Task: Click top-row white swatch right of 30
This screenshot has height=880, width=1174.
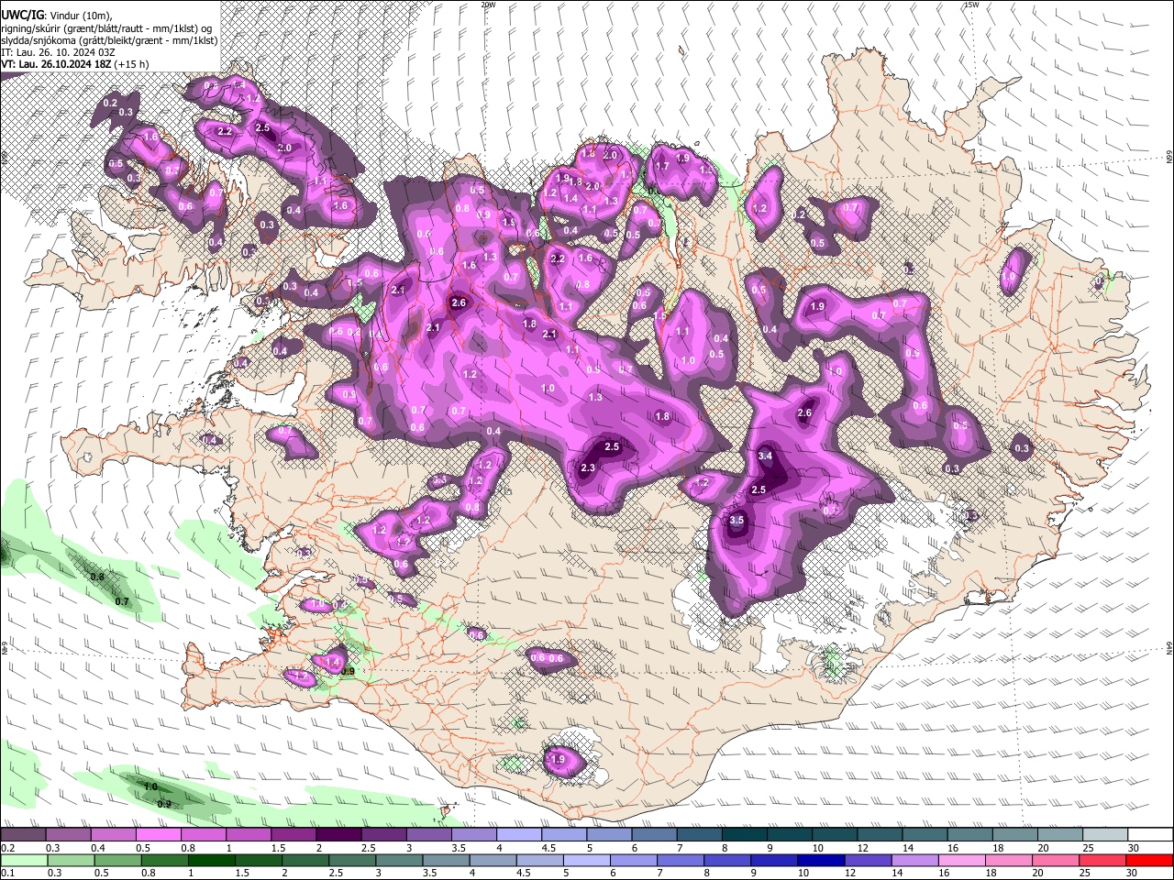Action: click(x=1151, y=834)
